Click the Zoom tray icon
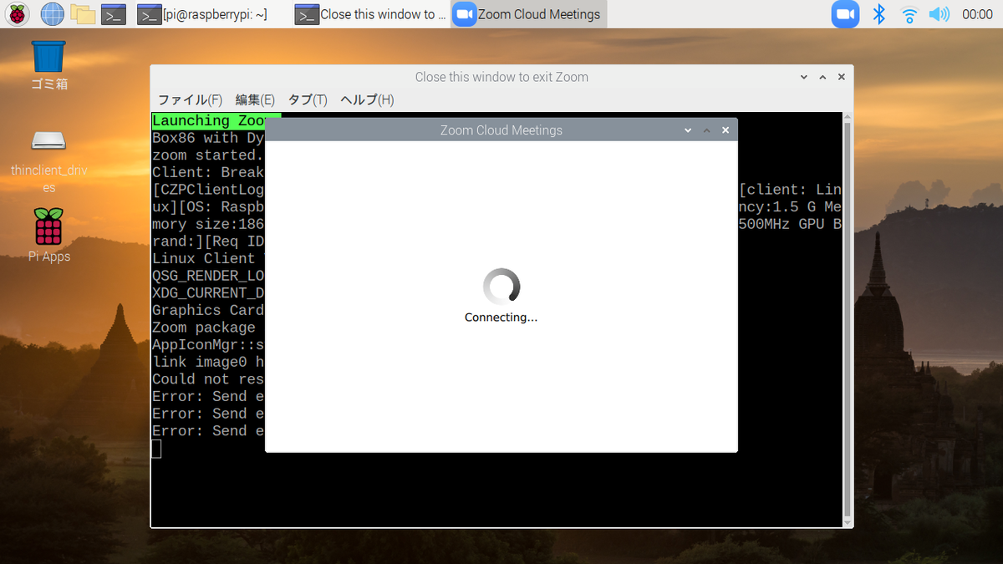The image size is (1003, 564). point(846,13)
